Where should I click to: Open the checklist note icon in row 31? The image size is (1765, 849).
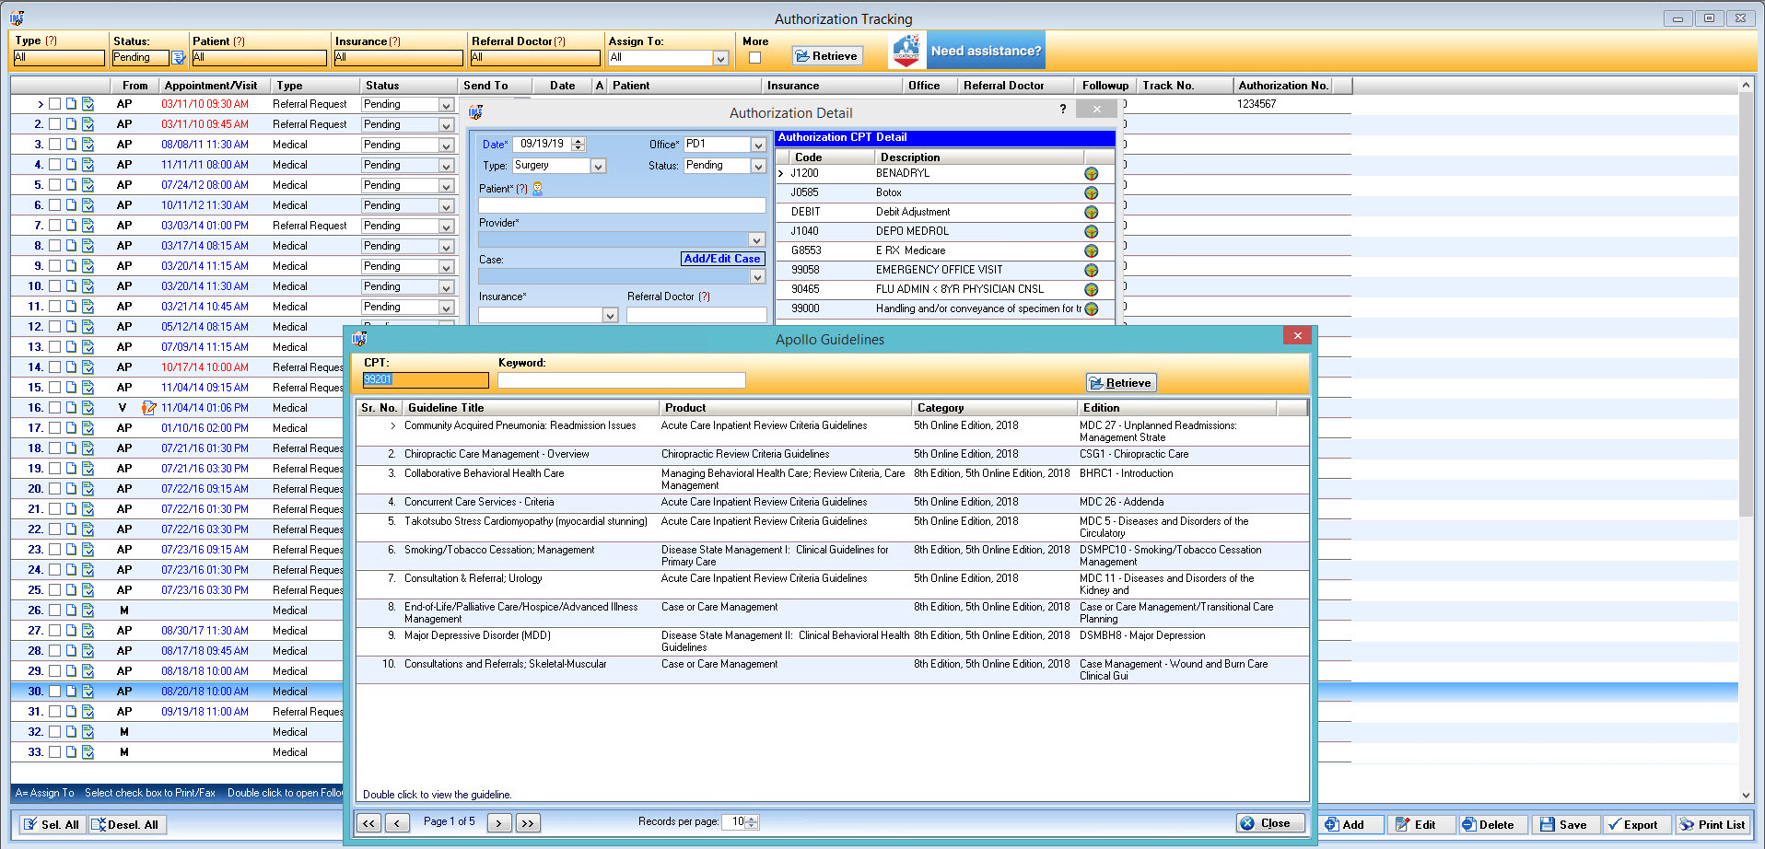click(x=88, y=712)
